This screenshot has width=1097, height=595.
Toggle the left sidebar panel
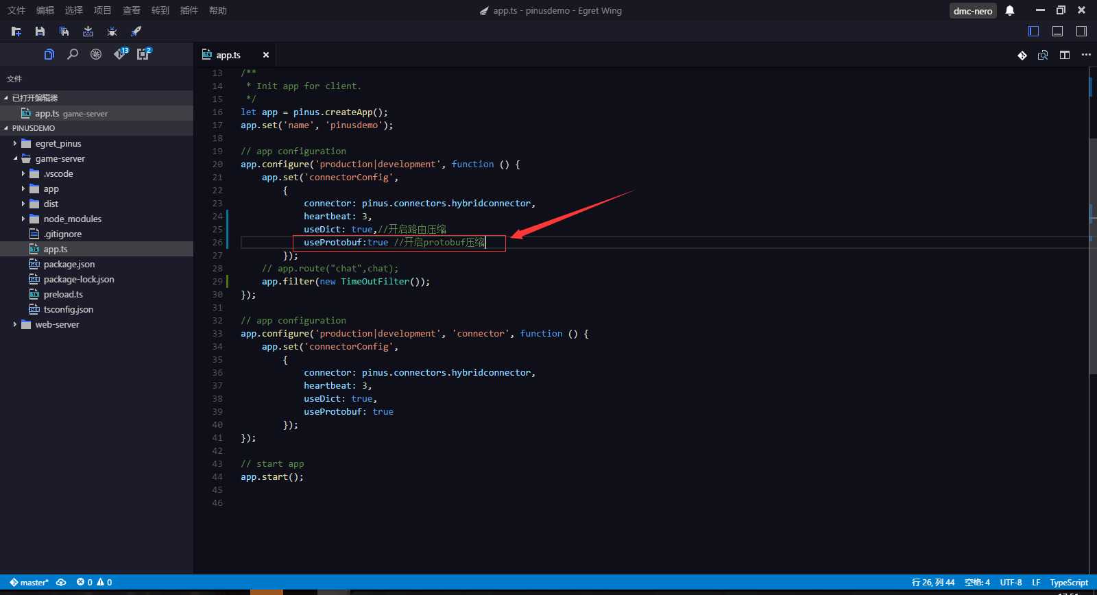tap(1034, 31)
